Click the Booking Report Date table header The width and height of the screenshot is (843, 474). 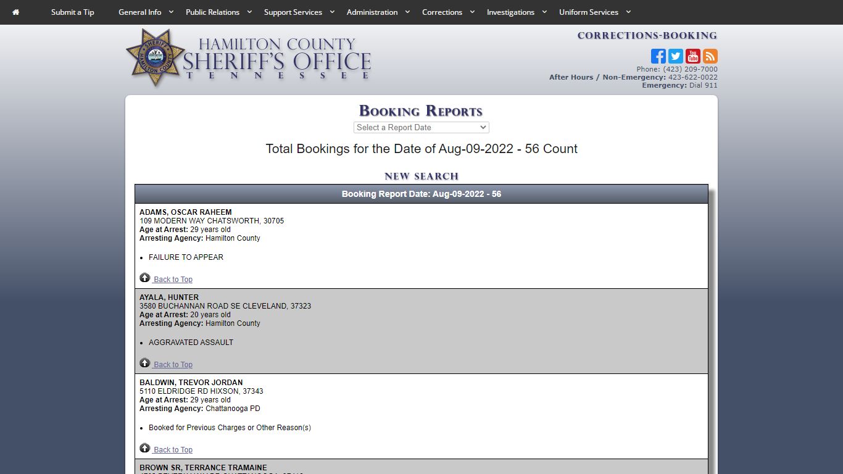click(421, 194)
